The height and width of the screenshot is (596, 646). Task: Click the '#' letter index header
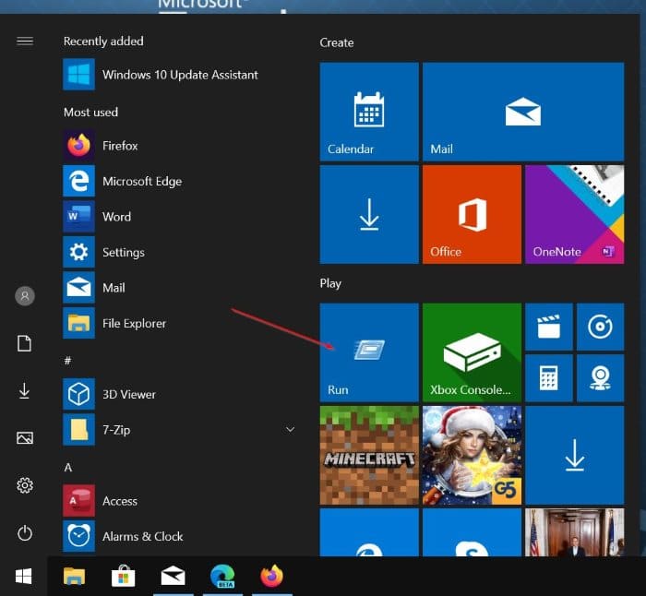coord(68,361)
